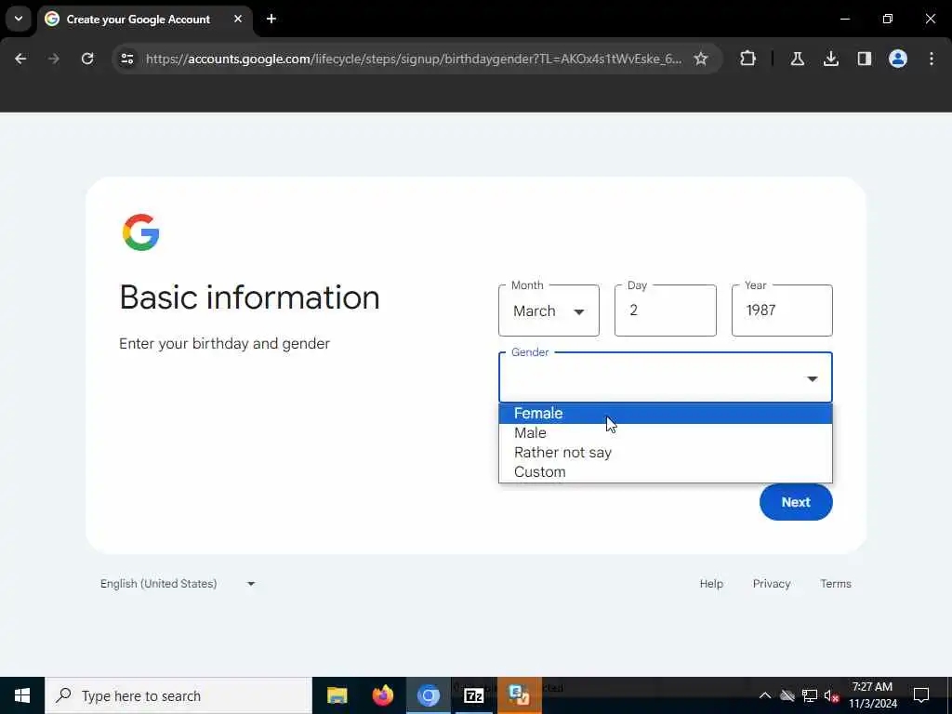Open a new browser tab
The height and width of the screenshot is (714, 952).
coord(271,19)
